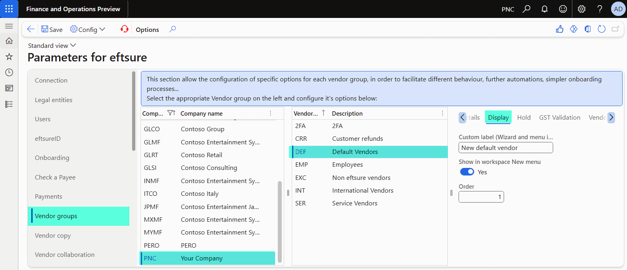Select the ITCO Contoso Italy row
The image size is (627, 270).
click(x=208, y=193)
